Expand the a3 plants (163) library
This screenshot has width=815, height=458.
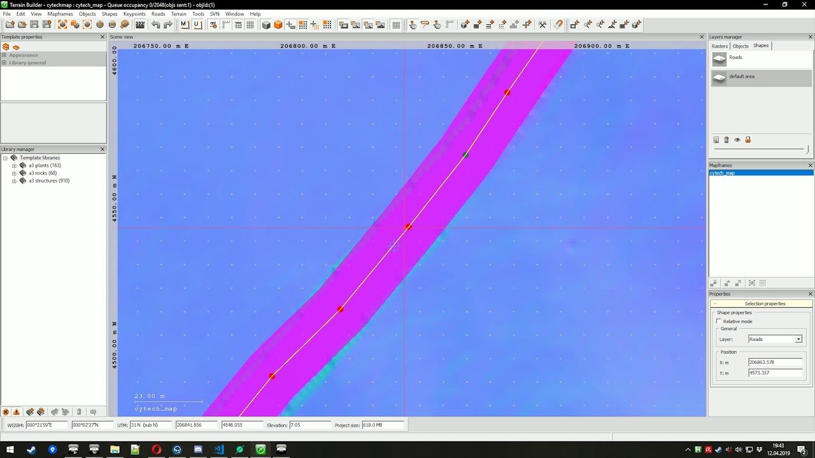point(14,165)
